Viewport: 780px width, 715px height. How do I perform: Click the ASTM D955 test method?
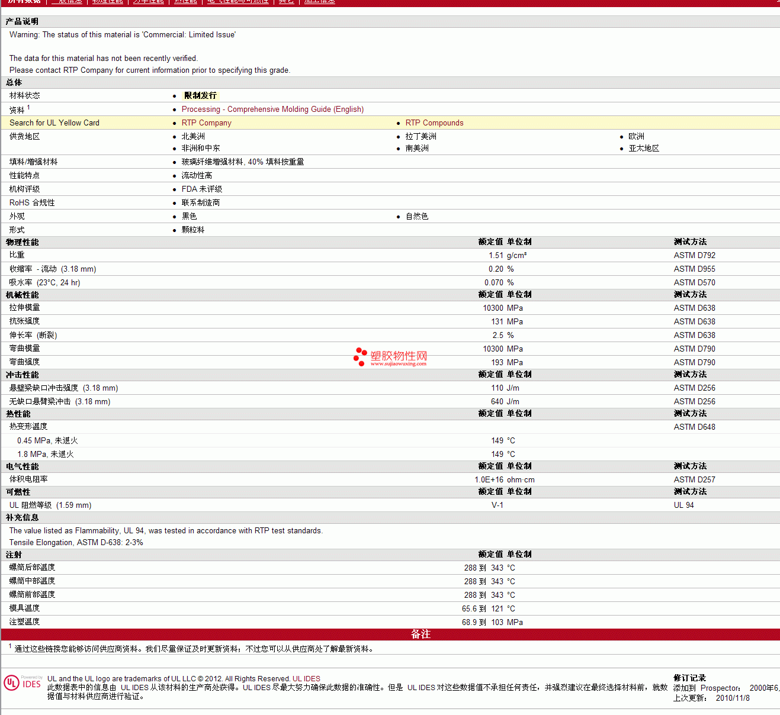(694, 269)
